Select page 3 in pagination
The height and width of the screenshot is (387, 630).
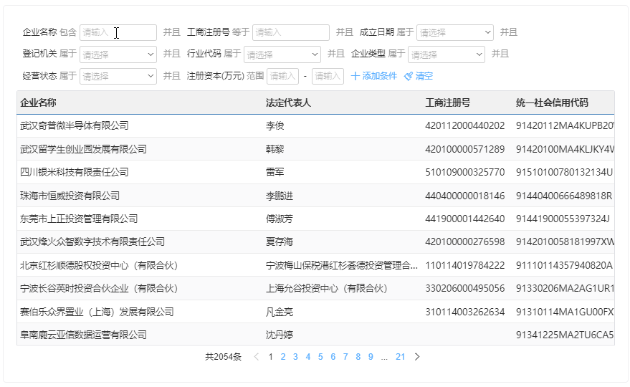296,357
